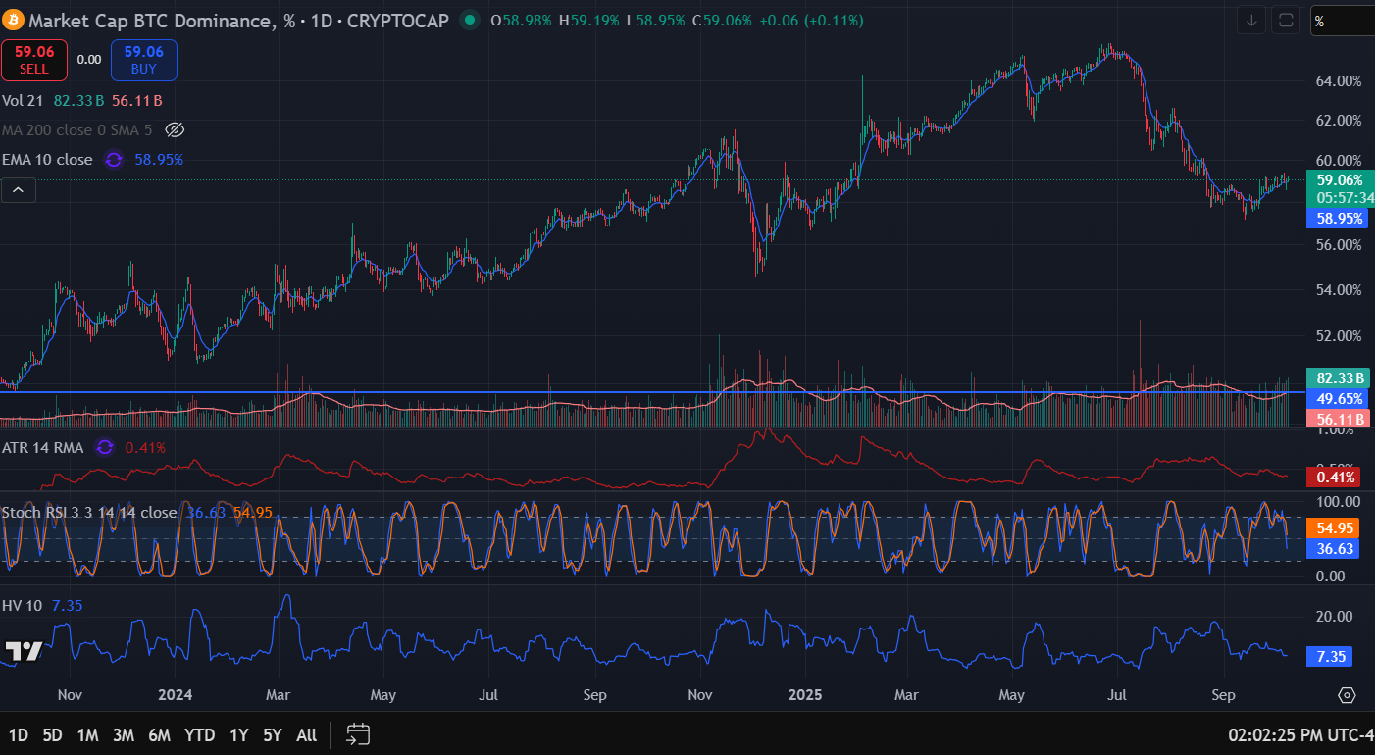Select the 5D time range
This screenshot has height=755, width=1375.
point(52,734)
